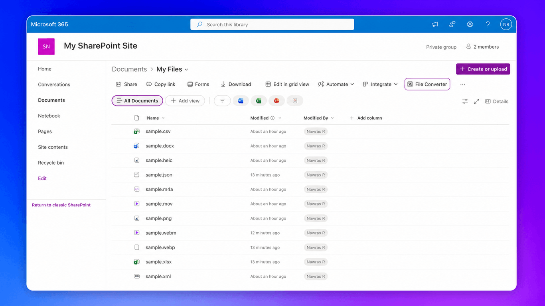Click Nawras R in sample.xml row
This screenshot has height=306, width=545.
tap(316, 276)
